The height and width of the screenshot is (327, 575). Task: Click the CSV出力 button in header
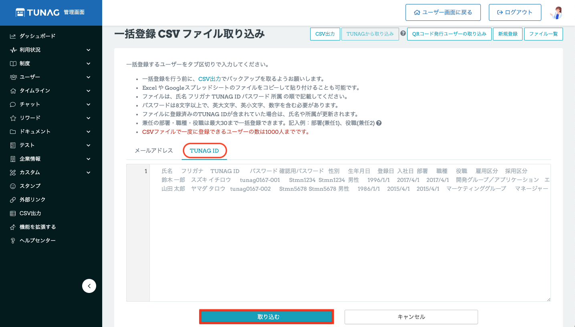pos(325,34)
